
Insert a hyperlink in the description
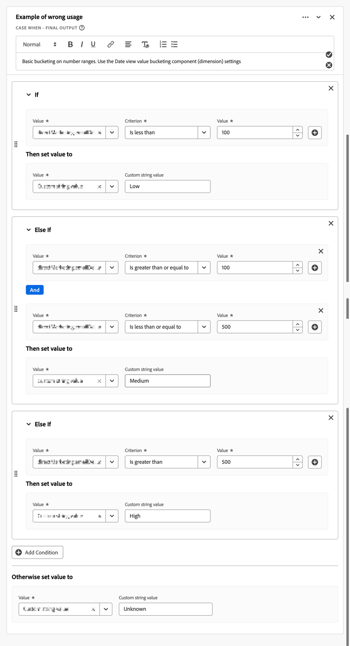tap(111, 44)
